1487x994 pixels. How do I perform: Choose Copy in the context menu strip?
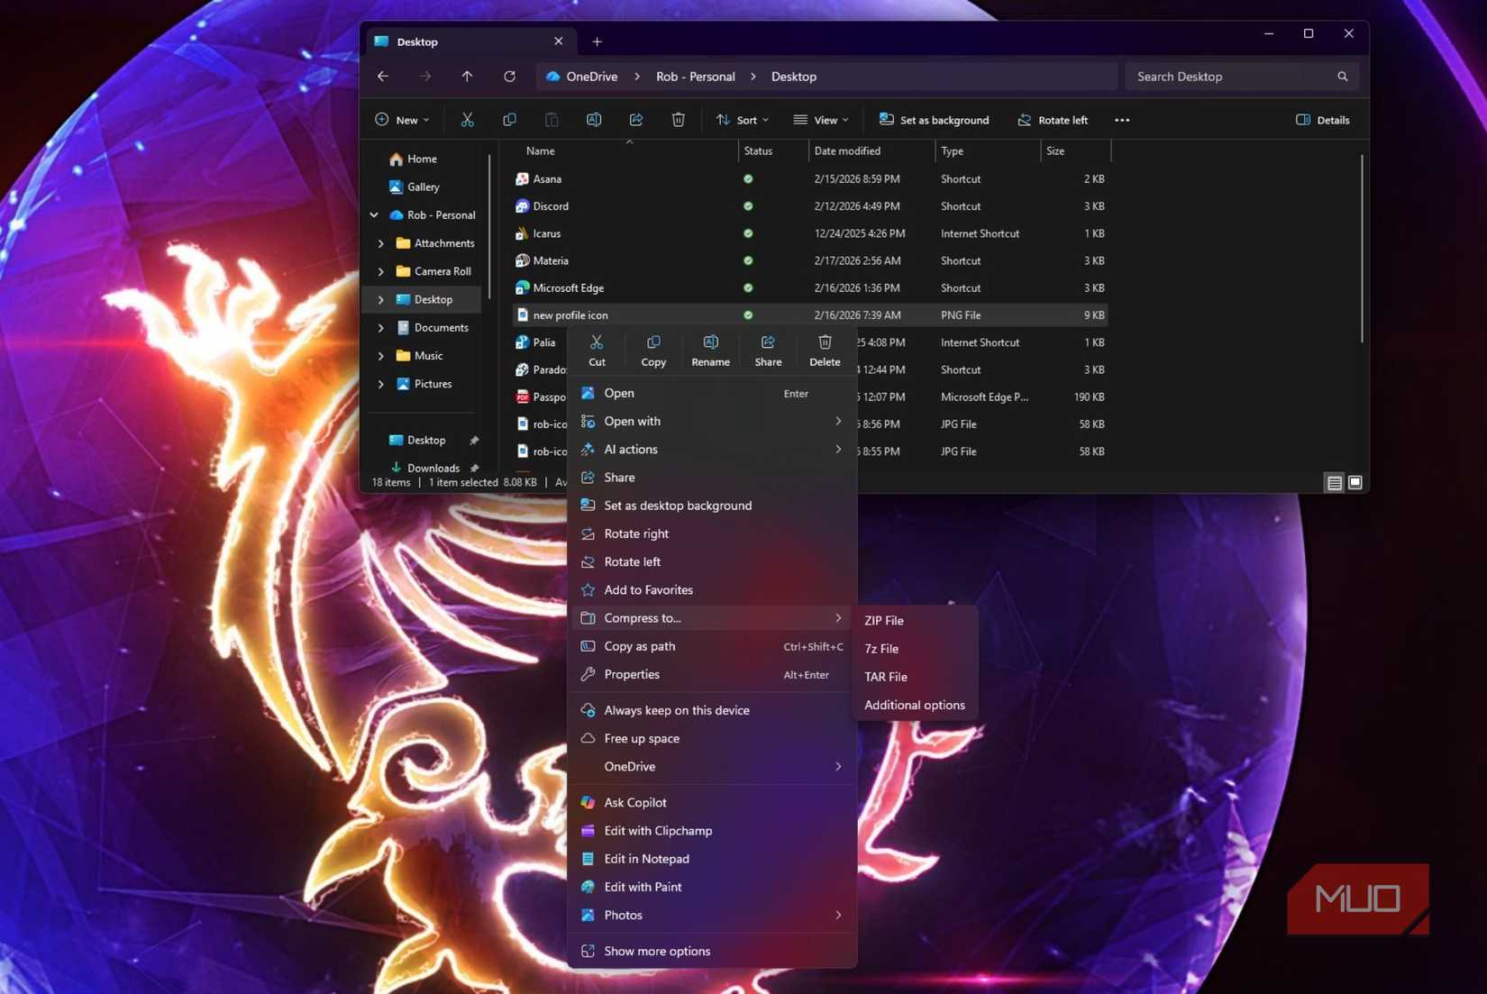(x=653, y=351)
